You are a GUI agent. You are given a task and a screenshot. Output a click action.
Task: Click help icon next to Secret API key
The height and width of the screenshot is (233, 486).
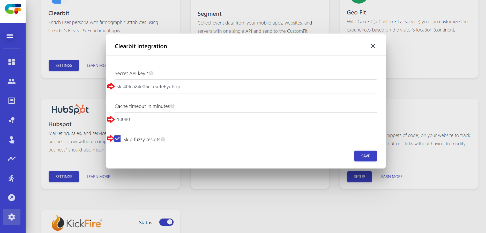[151, 73]
